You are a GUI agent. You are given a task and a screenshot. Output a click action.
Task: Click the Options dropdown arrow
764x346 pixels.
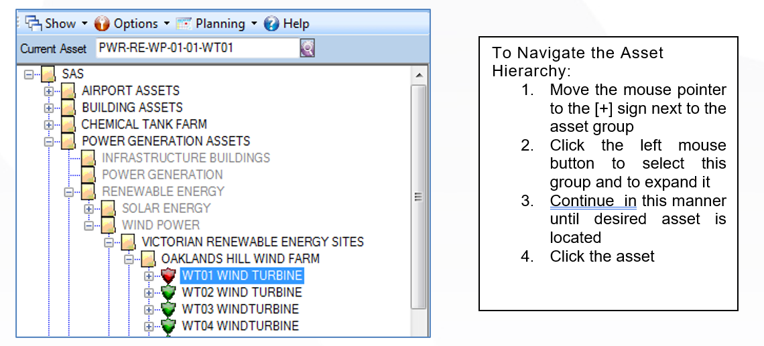(x=166, y=24)
